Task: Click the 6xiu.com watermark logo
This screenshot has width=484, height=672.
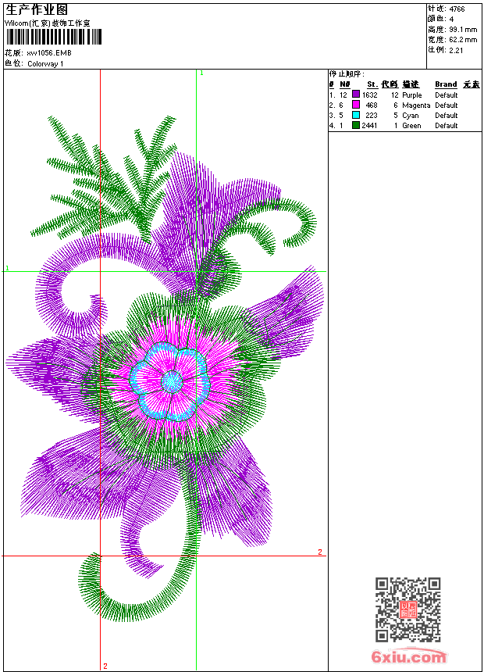Action: [x=408, y=657]
